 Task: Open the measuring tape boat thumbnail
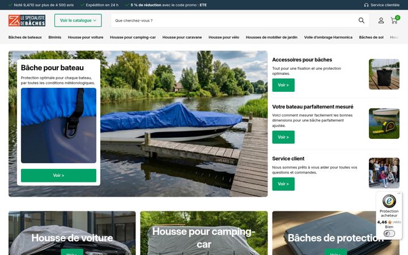point(384,124)
